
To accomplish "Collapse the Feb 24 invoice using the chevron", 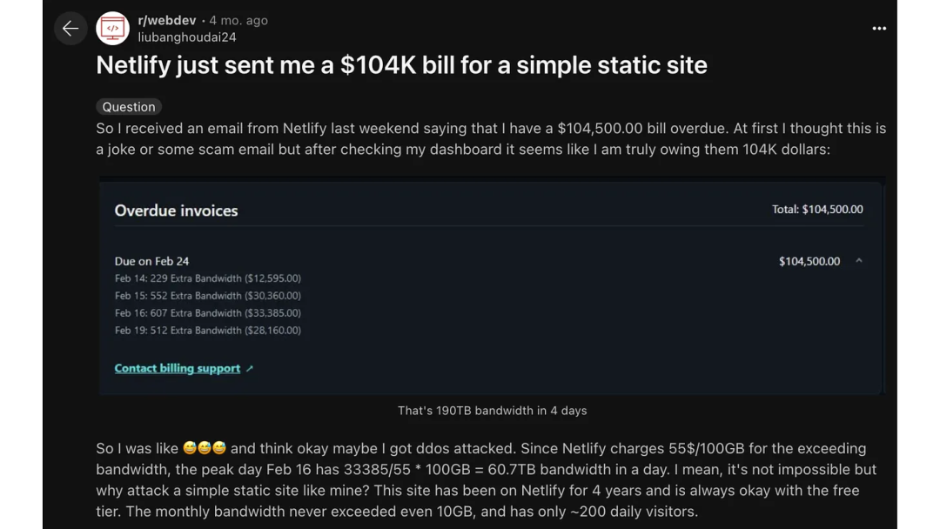I will (857, 259).
